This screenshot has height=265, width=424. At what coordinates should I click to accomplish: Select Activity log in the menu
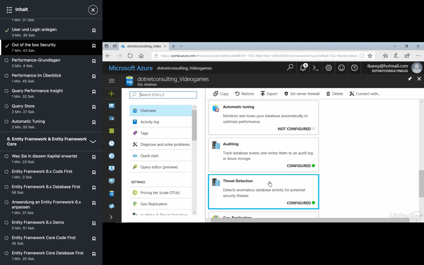tap(149, 122)
